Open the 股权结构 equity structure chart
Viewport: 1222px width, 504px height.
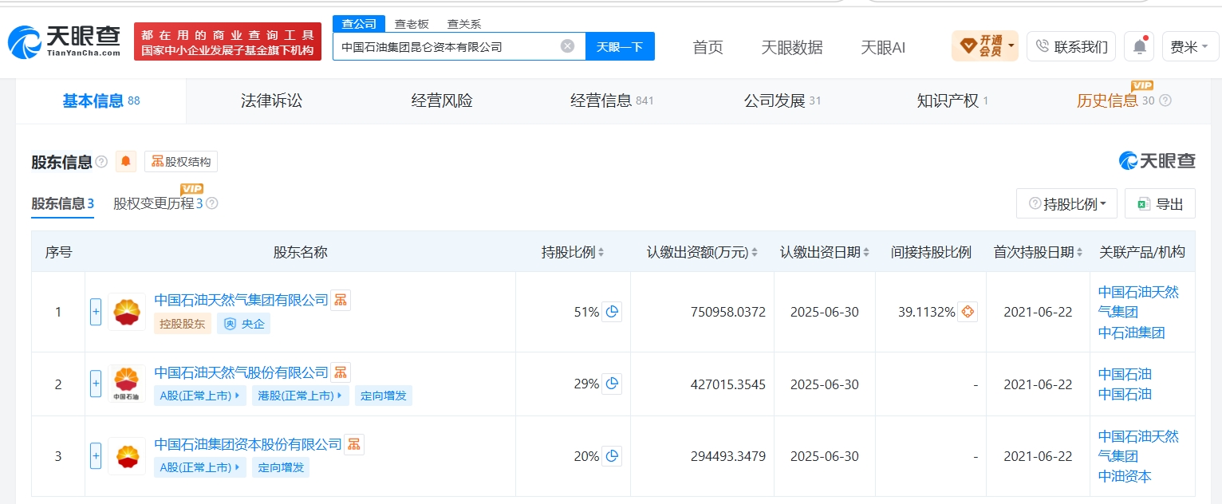coord(181,162)
